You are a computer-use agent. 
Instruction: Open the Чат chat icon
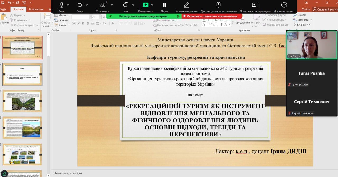click(126, 5)
